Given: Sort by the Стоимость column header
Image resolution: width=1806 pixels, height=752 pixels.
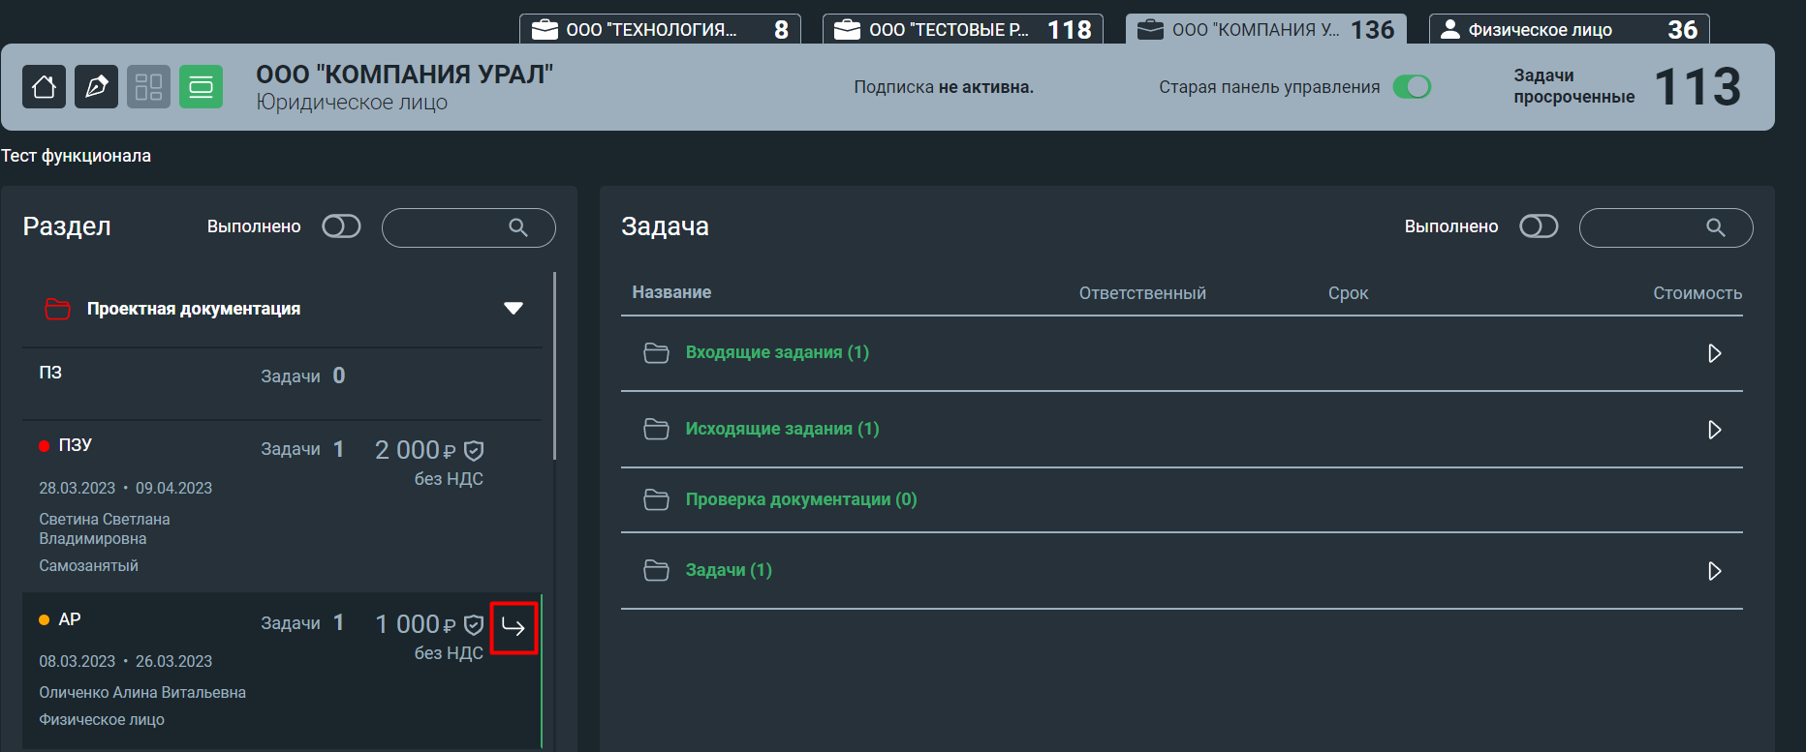Looking at the screenshot, I should (x=1697, y=293).
